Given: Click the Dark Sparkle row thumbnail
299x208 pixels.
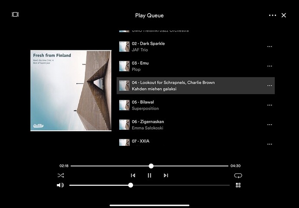Looking at the screenshot, I should (124, 46).
